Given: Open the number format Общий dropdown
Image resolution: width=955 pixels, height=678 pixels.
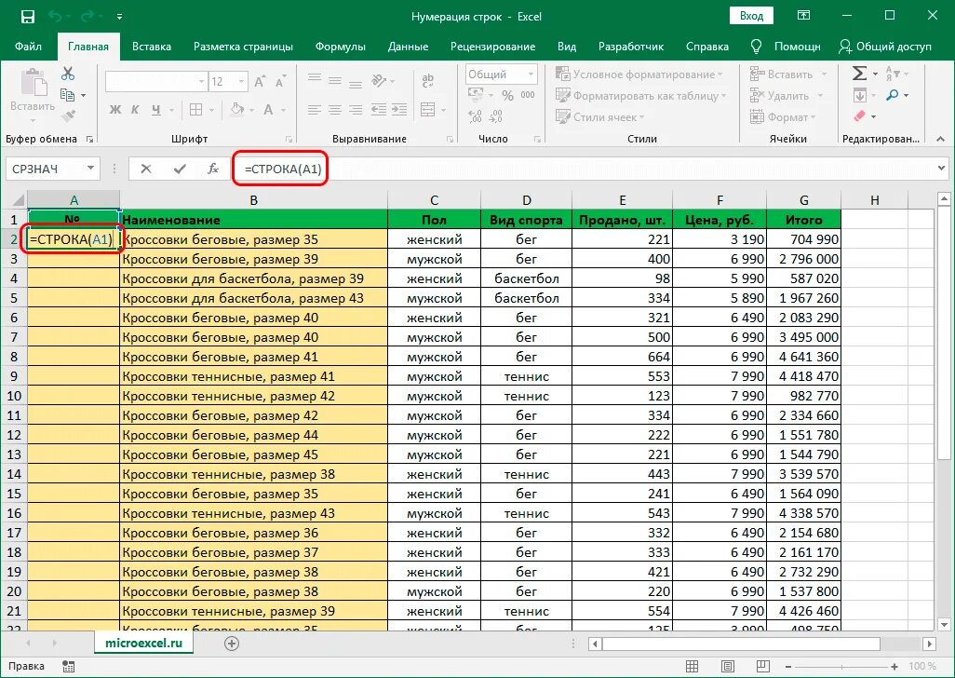Looking at the screenshot, I should (531, 75).
